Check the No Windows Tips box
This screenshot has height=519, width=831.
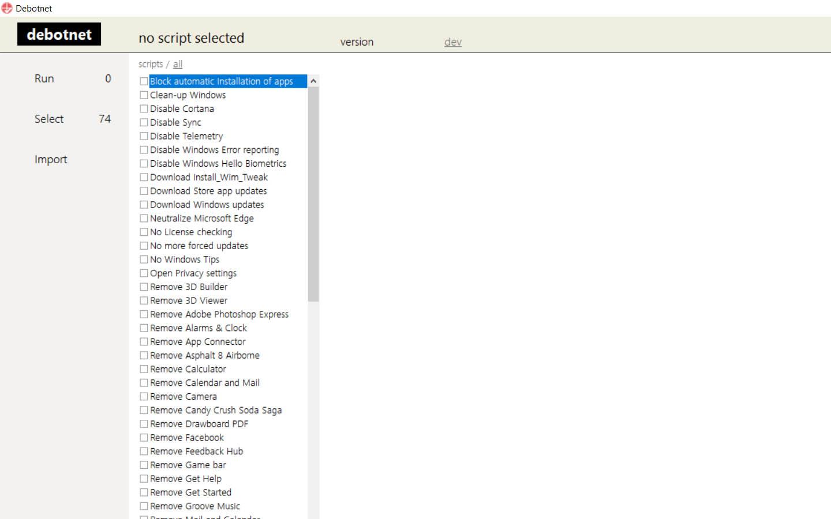(144, 259)
